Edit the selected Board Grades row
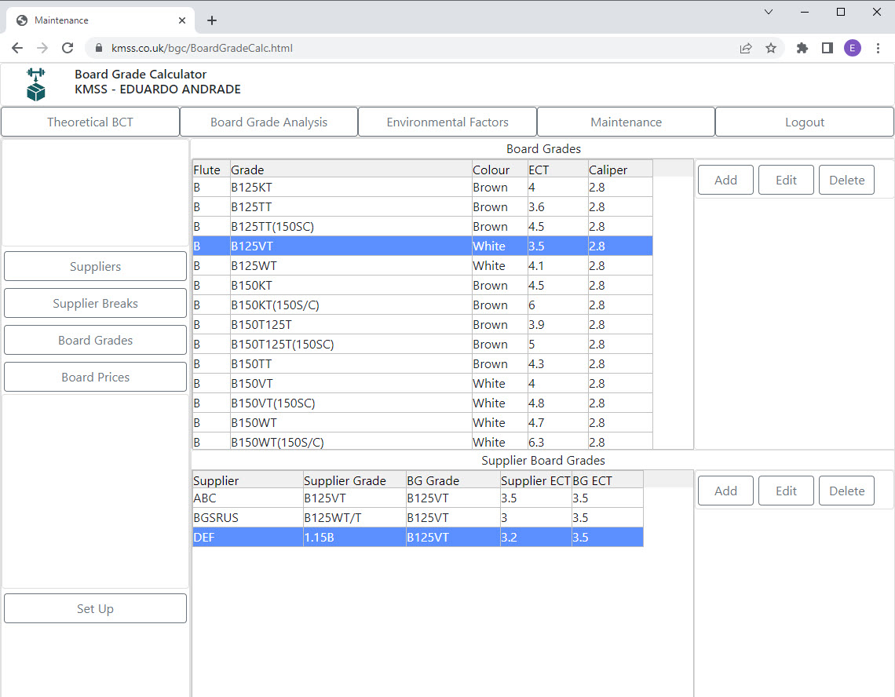Viewport: 895px width, 697px height. click(786, 180)
